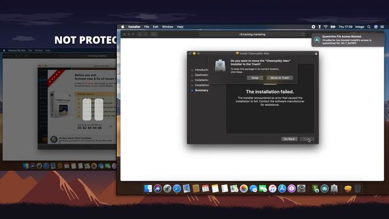Select the Introduction step in installer sidebar
The height and width of the screenshot is (219, 389).
click(201, 70)
